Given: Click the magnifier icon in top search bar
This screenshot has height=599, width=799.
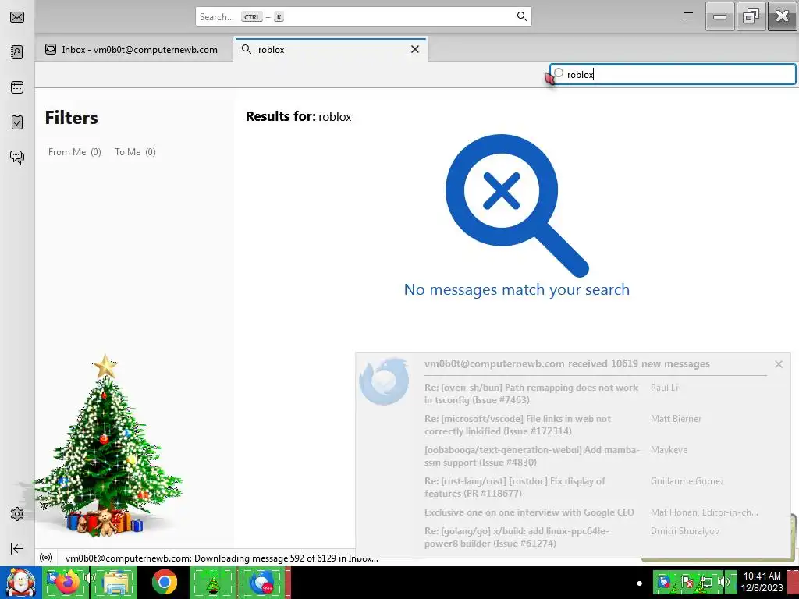Looking at the screenshot, I should pyautogui.click(x=522, y=16).
